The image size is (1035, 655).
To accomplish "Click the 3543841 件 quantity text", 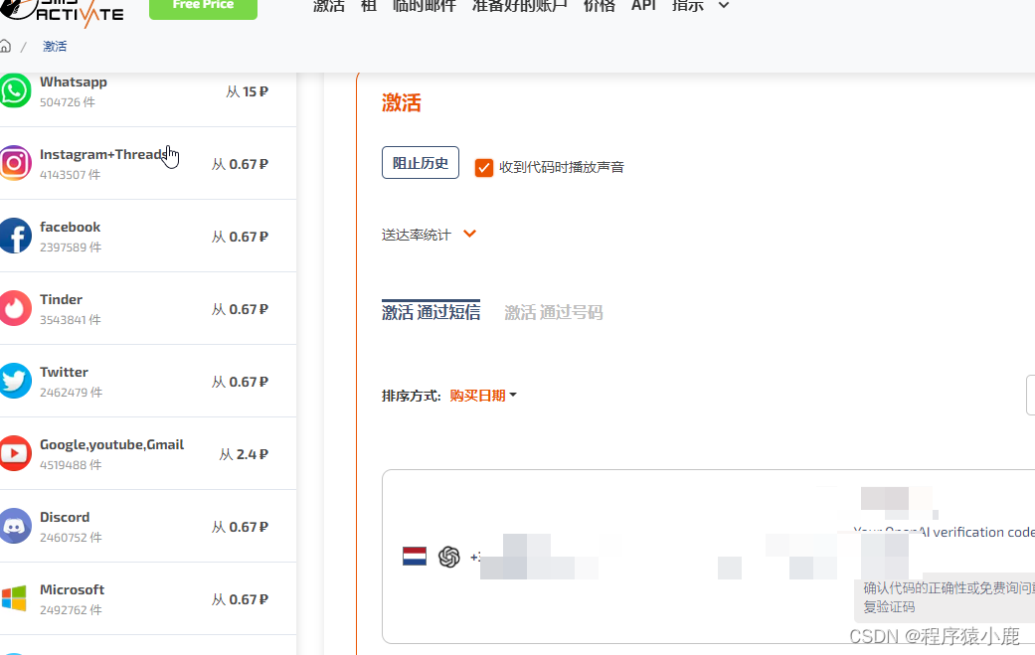I will (x=71, y=320).
